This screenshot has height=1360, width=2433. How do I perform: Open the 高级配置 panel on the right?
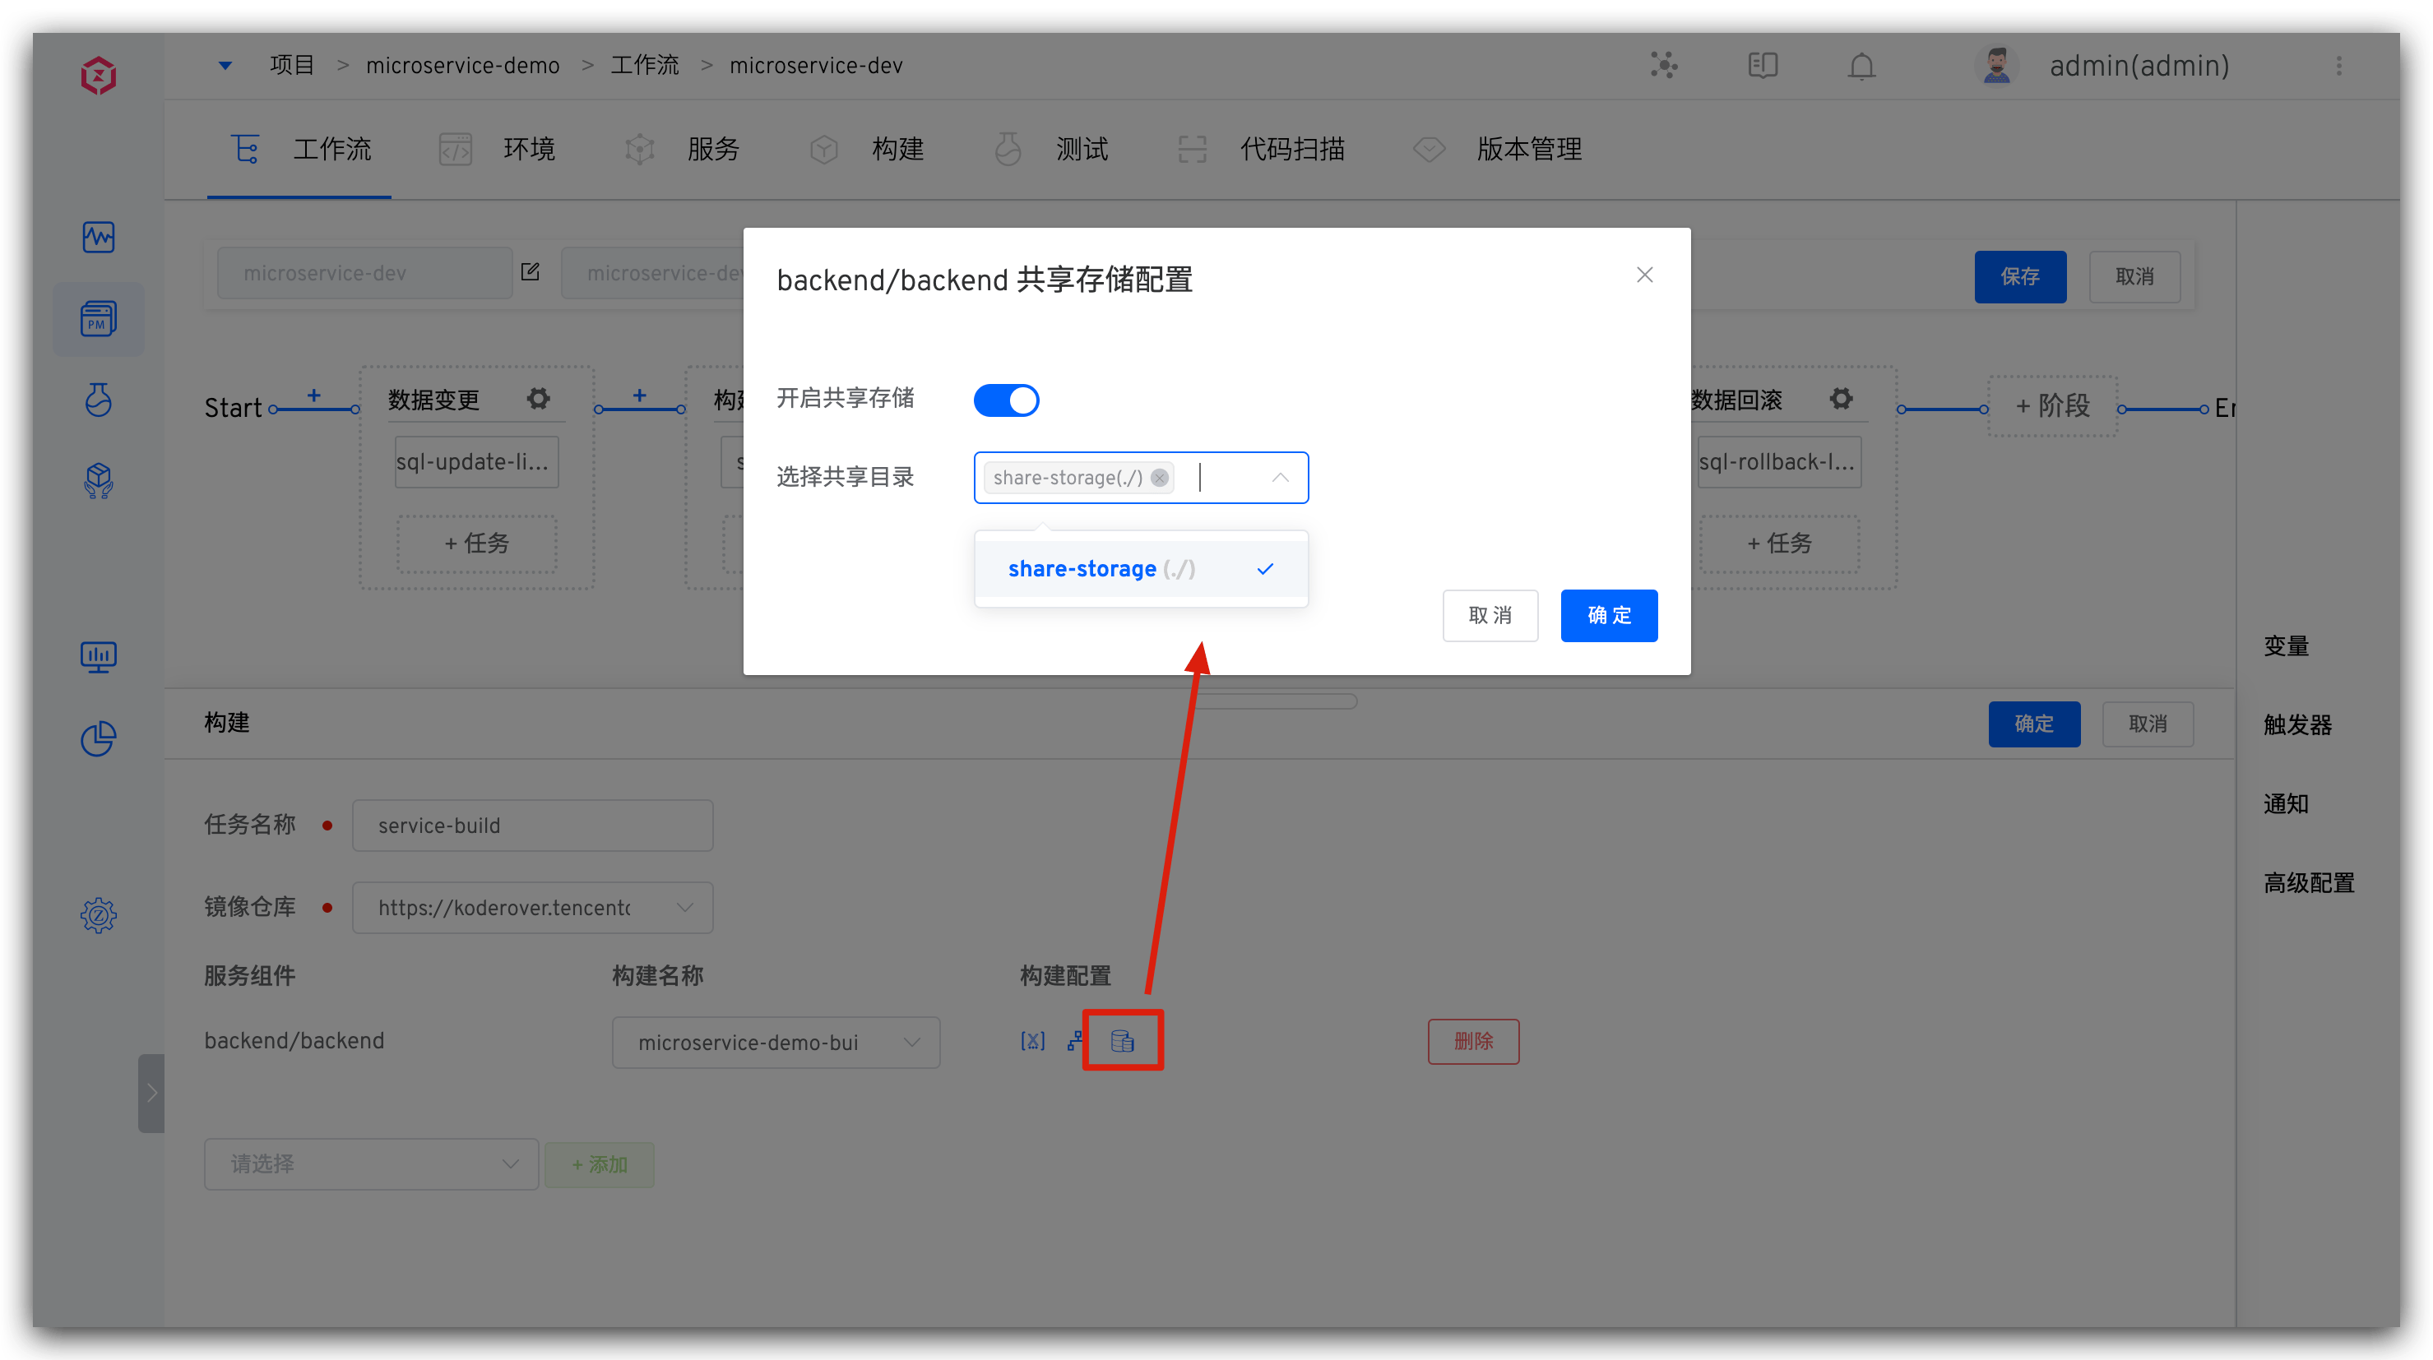click(2308, 882)
